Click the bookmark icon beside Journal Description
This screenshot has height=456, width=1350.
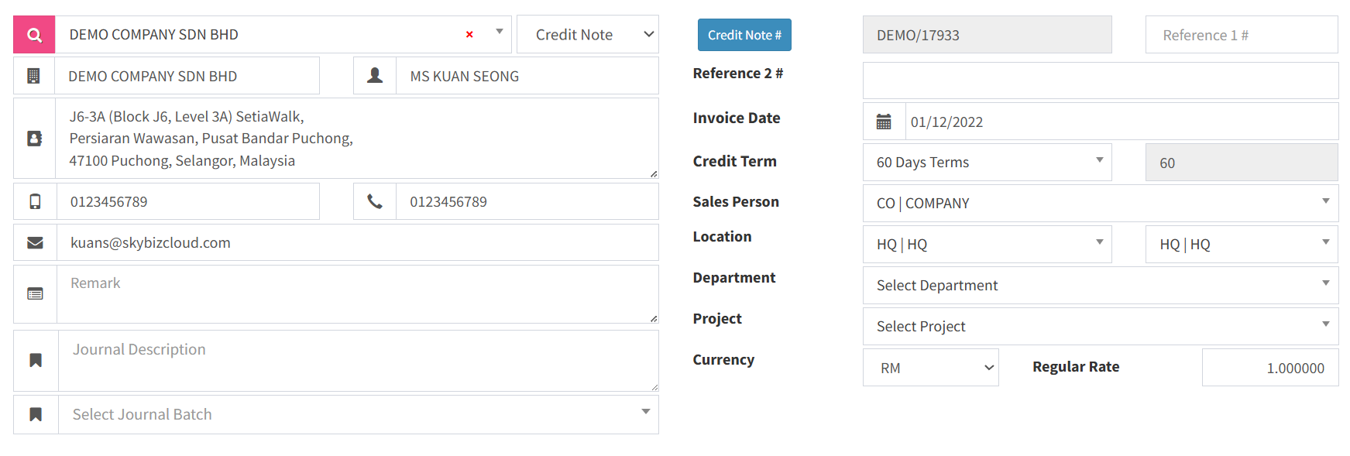coord(36,361)
